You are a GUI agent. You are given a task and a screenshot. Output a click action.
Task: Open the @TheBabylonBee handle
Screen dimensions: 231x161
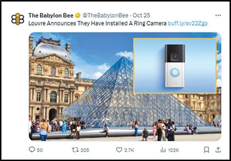click(105, 15)
